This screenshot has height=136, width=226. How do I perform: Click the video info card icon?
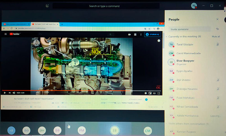click(159, 41)
